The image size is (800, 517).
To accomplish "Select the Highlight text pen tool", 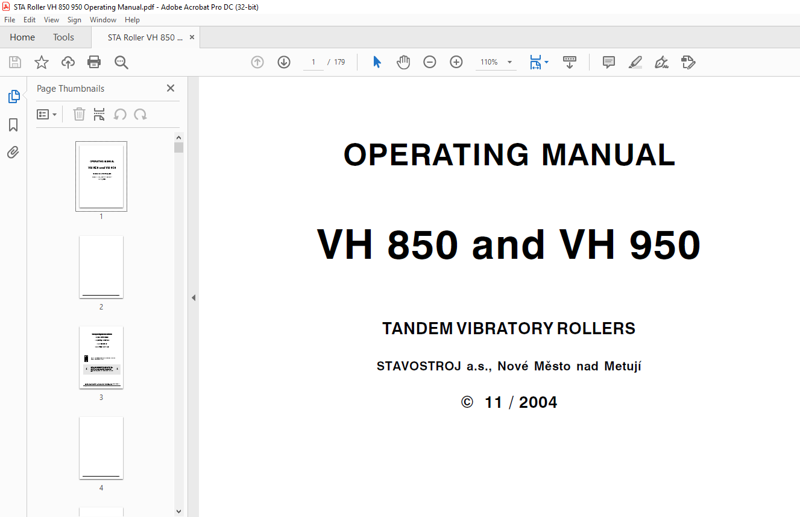I will [x=635, y=62].
